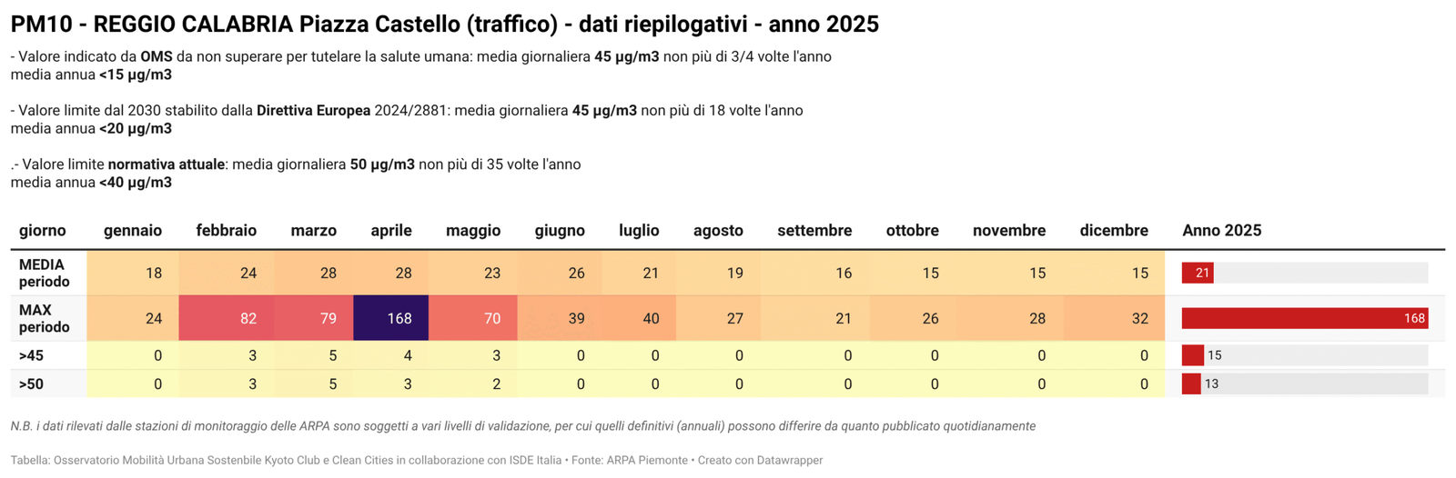Click the 'dicembre' column header

point(1114,231)
